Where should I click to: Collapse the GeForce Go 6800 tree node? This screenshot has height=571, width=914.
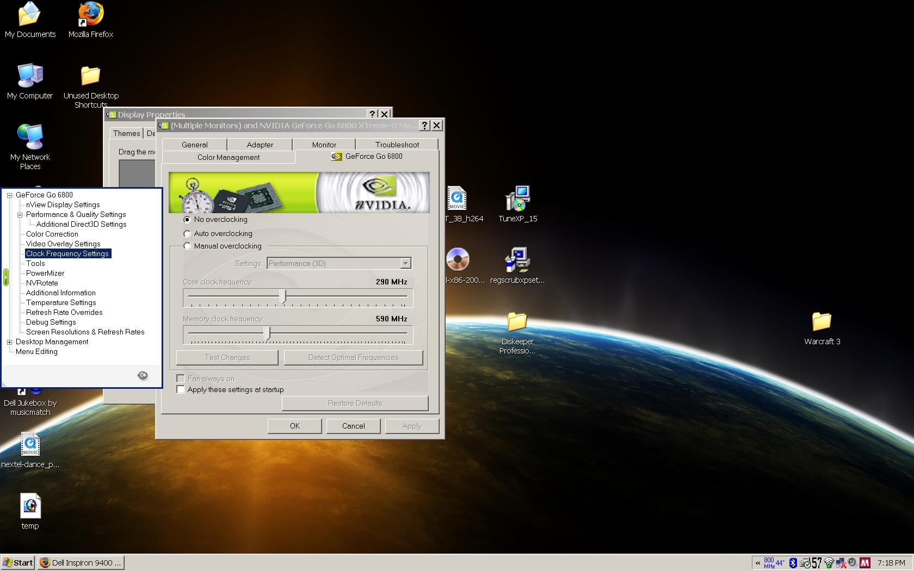[x=9, y=195]
